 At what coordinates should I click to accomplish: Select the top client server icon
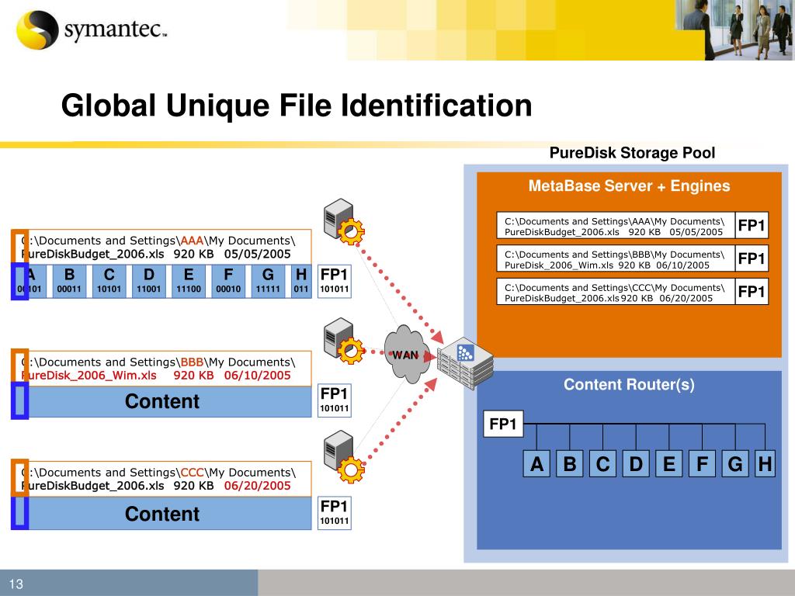[344, 221]
